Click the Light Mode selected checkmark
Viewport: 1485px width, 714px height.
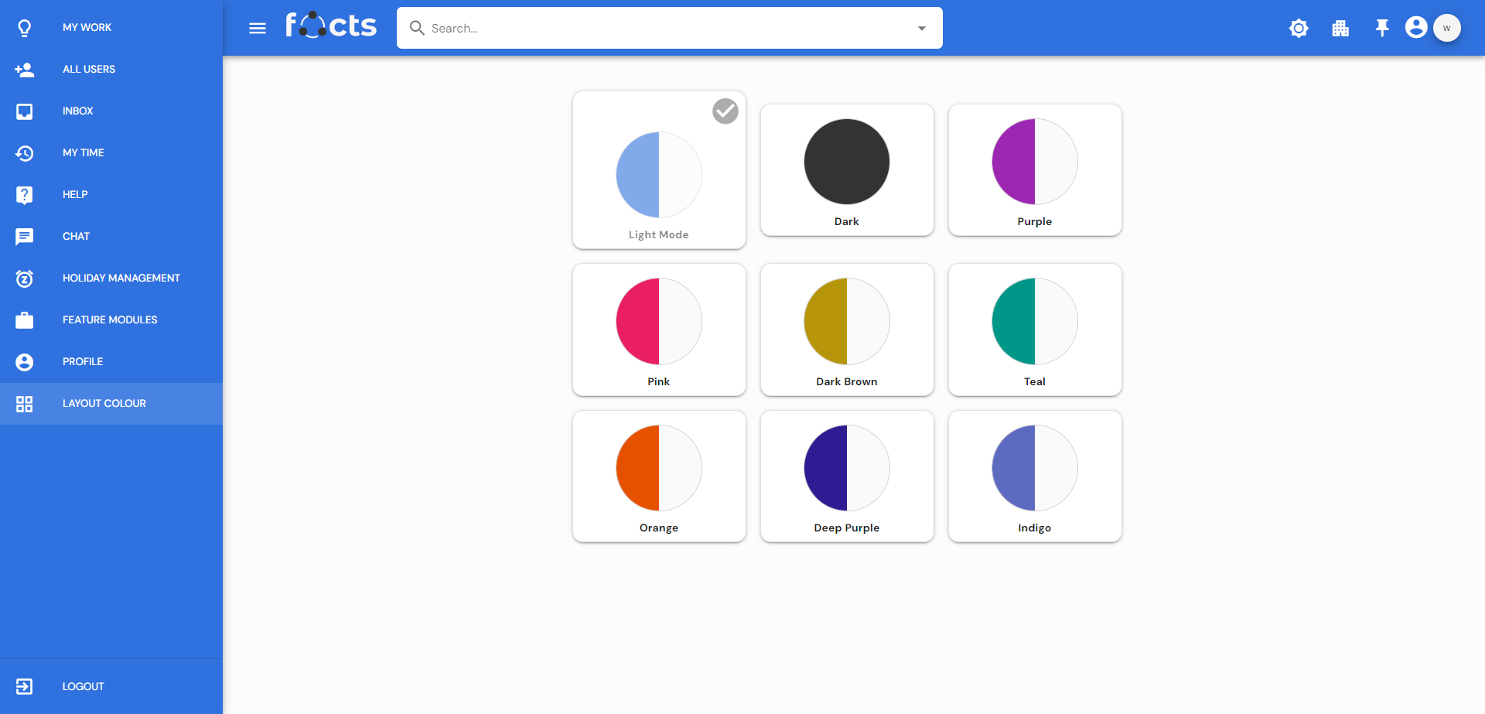point(725,111)
